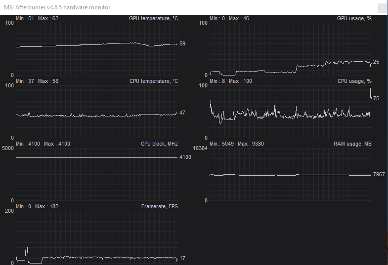Screen dimensions: 388x265
Task: Select the 'Framerate, FPS' label
Action: [x=159, y=206]
